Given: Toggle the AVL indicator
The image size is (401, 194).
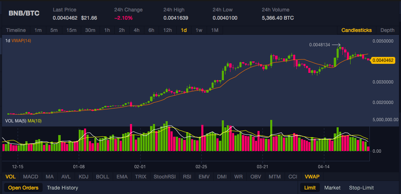Looking at the screenshot, I should [66, 177].
